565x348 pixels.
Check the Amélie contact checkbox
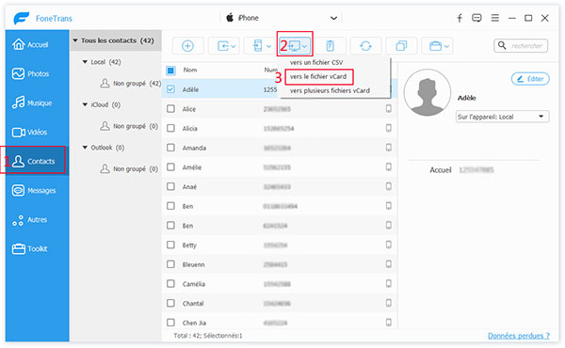pos(170,167)
